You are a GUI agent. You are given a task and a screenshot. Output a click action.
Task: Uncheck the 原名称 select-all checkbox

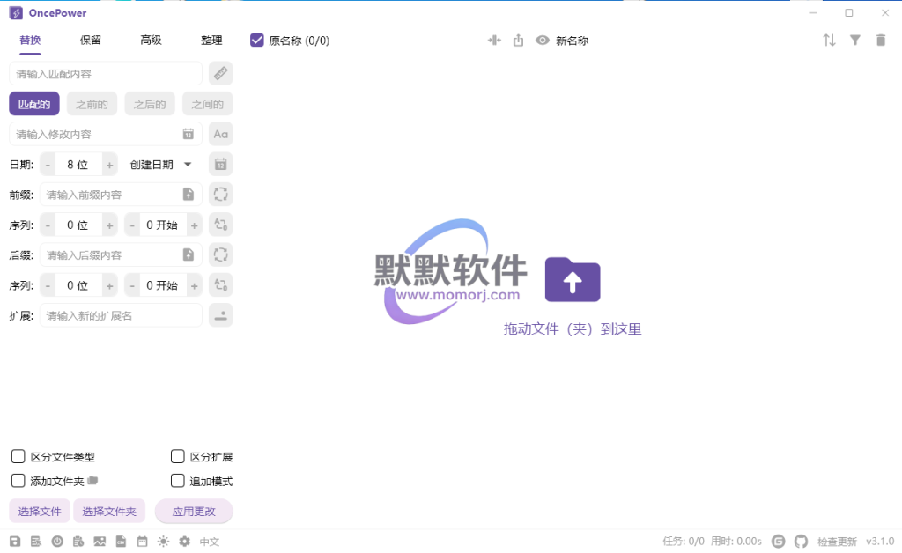[257, 40]
